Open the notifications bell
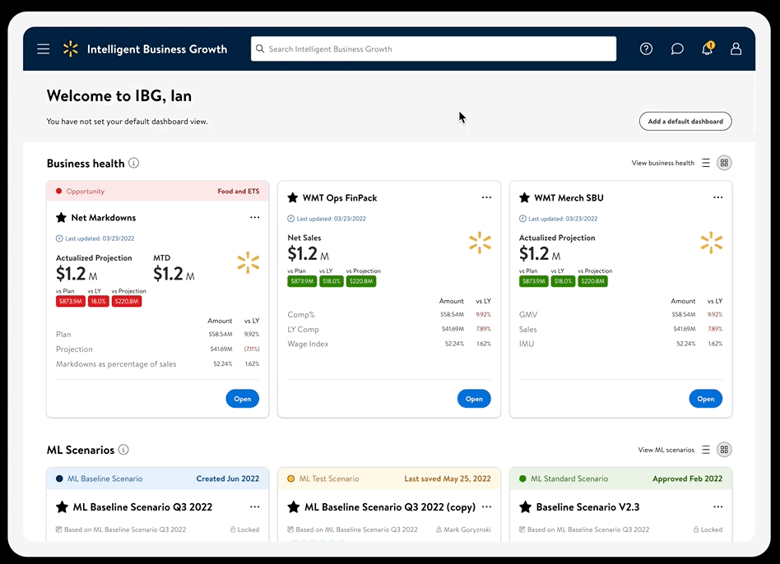Image resolution: width=780 pixels, height=564 pixels. [708, 49]
